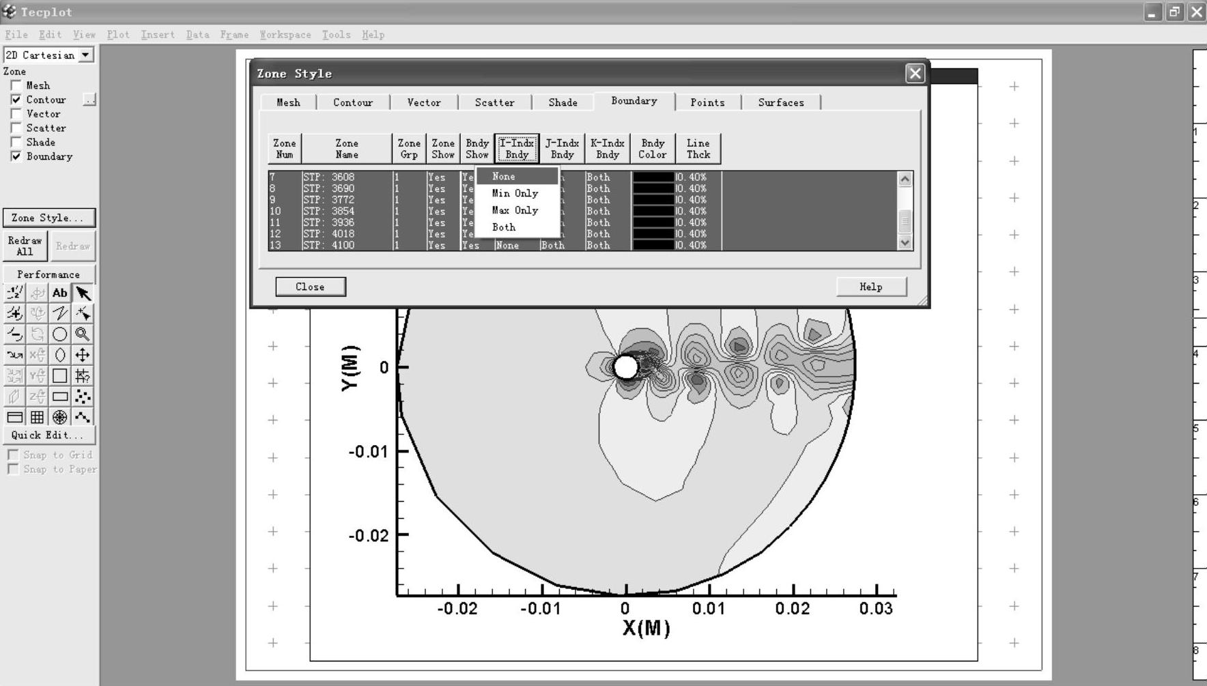Viewport: 1207px width, 686px height.
Task: Pick the square drawing tool
Action: (x=60, y=375)
